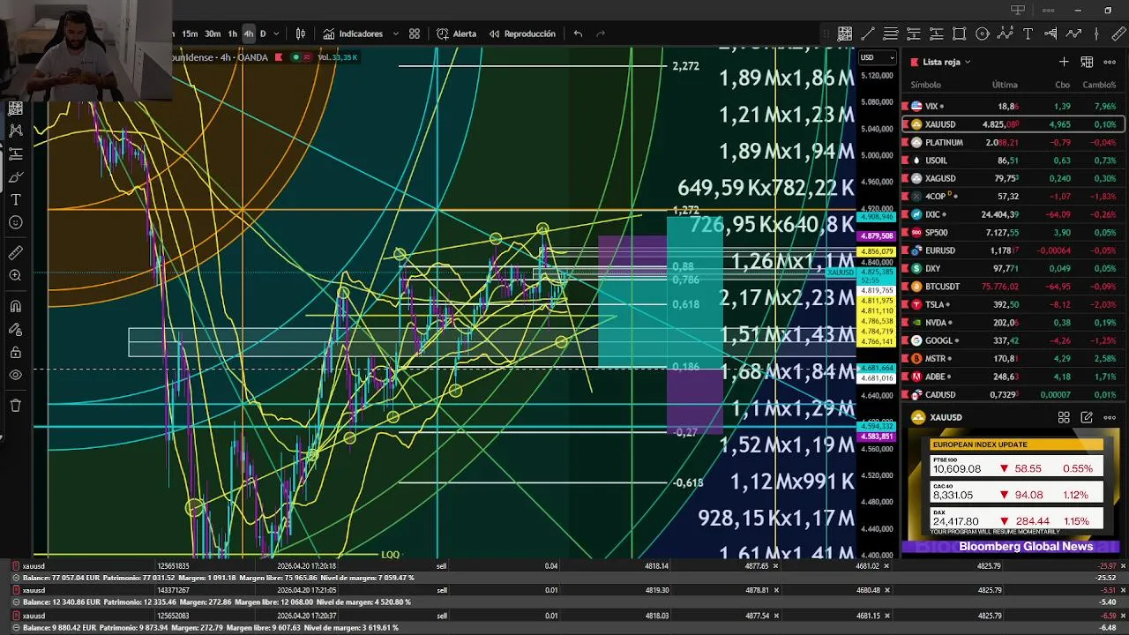Open the emoji icons tool in sidebar
Viewport: 1129px width, 635px height.
(x=15, y=222)
